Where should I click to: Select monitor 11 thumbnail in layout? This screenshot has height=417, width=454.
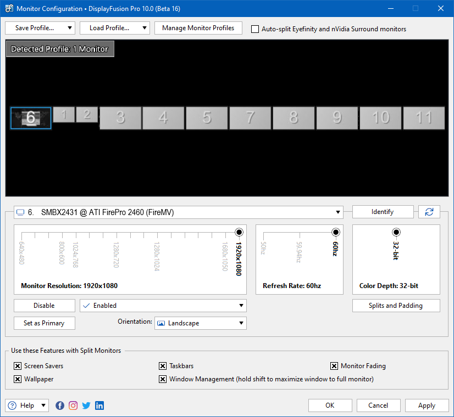[424, 118]
